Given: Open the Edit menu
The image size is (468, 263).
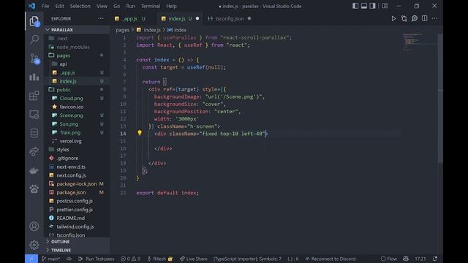Looking at the screenshot, I should [x=59, y=6].
